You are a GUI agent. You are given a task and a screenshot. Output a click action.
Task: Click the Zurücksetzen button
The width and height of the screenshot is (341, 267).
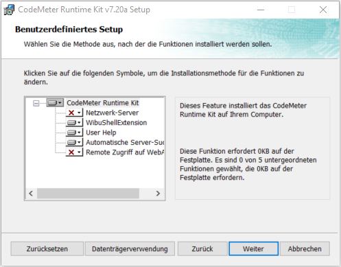coord(47,248)
